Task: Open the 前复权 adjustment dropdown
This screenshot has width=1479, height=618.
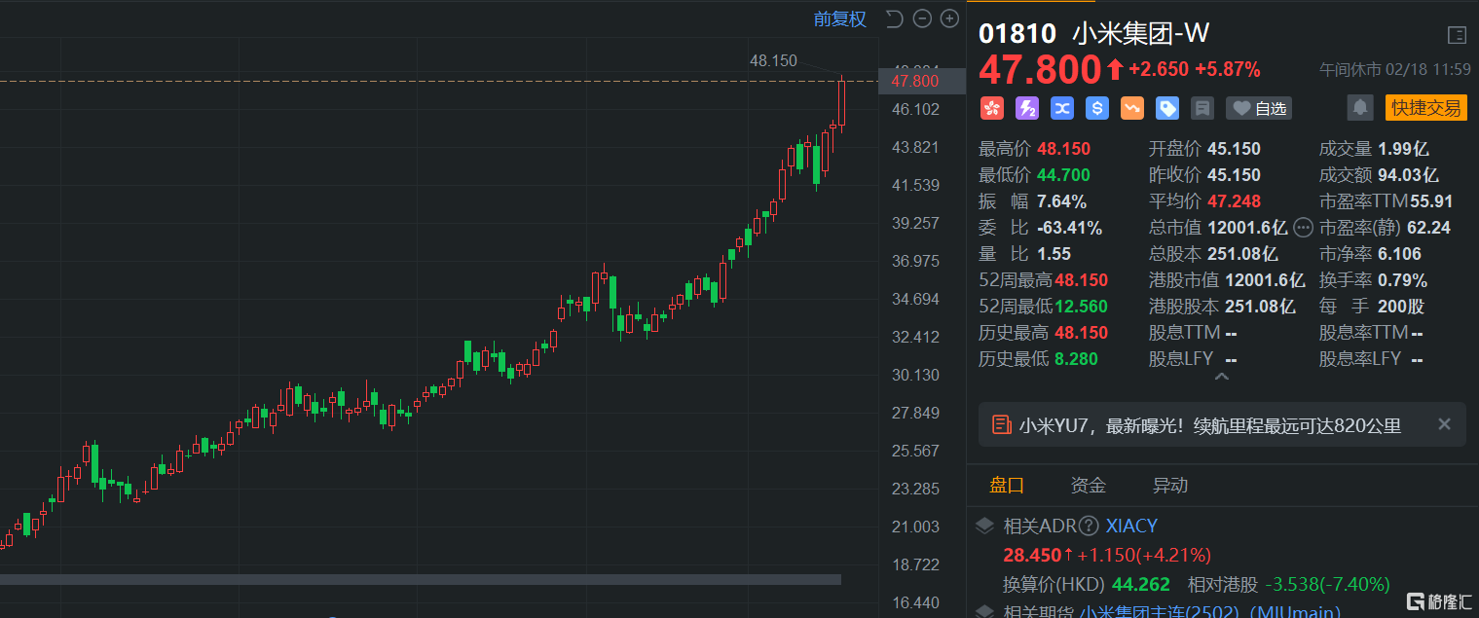Action: tap(839, 19)
